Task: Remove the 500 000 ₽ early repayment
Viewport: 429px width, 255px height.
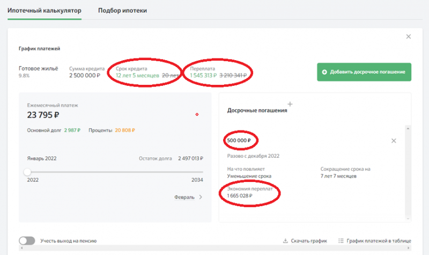Action: (394, 141)
